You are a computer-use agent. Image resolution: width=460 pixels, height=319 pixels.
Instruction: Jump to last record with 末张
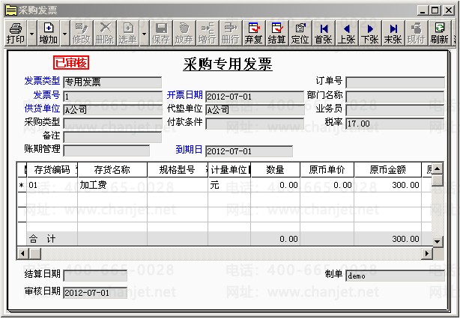pos(393,33)
